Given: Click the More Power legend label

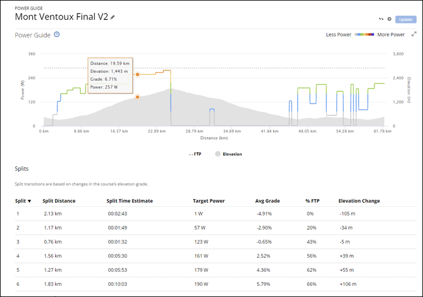Looking at the screenshot, I should 391,35.
